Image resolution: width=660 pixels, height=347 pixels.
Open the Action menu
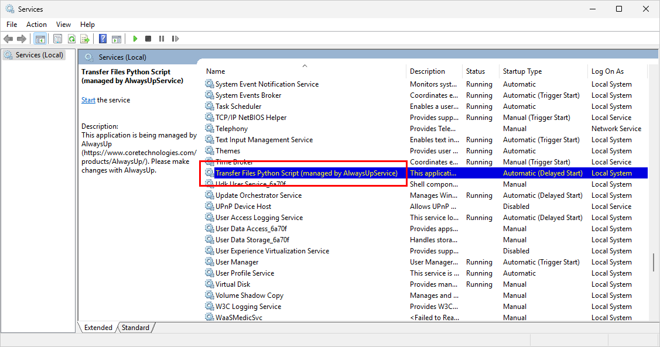pos(36,24)
